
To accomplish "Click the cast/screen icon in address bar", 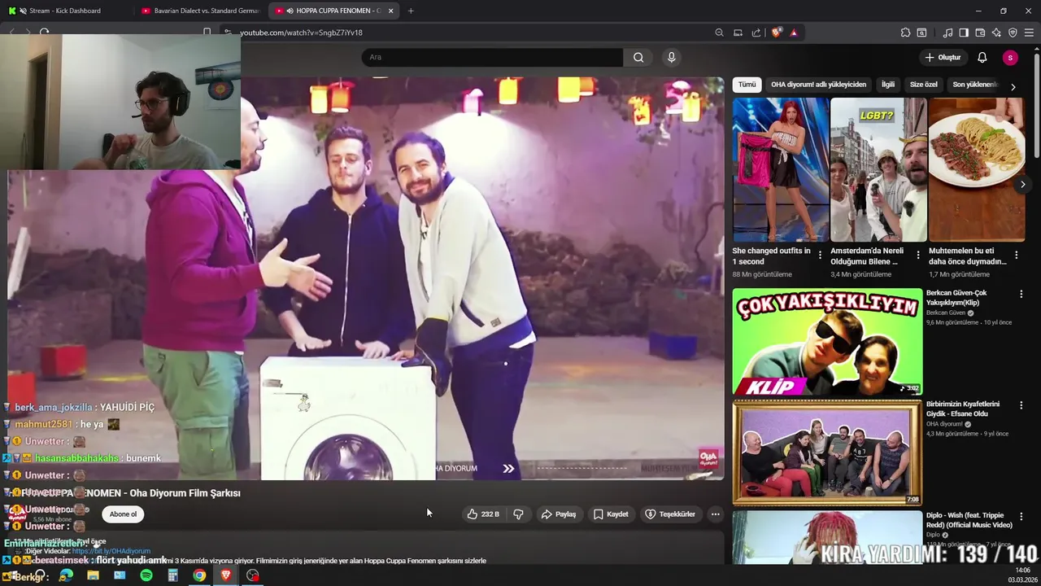I will pos(738,33).
